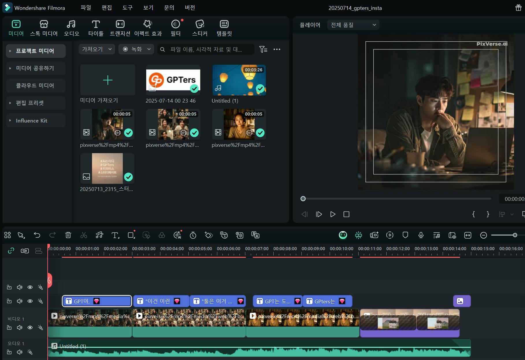Image resolution: width=525 pixels, height=360 pixels.
Task: Toggle the timeline link chain icon
Action: 11,251
